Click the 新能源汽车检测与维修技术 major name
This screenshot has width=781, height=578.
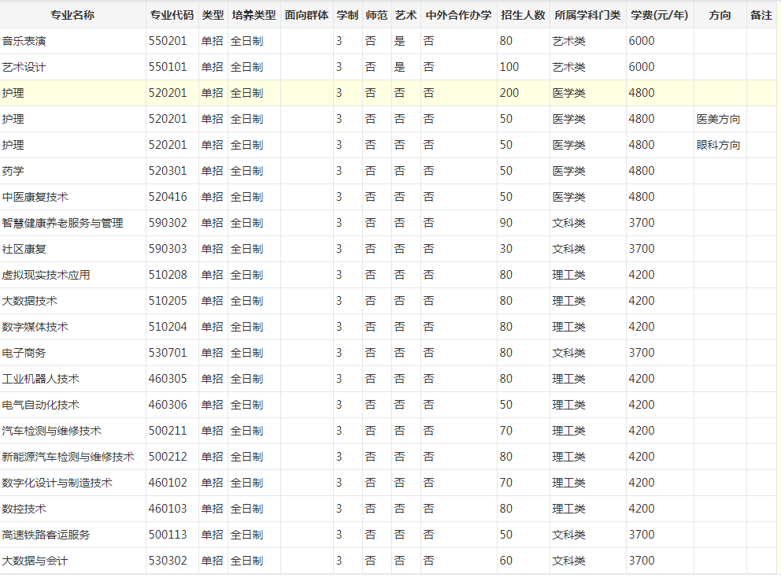pos(68,457)
